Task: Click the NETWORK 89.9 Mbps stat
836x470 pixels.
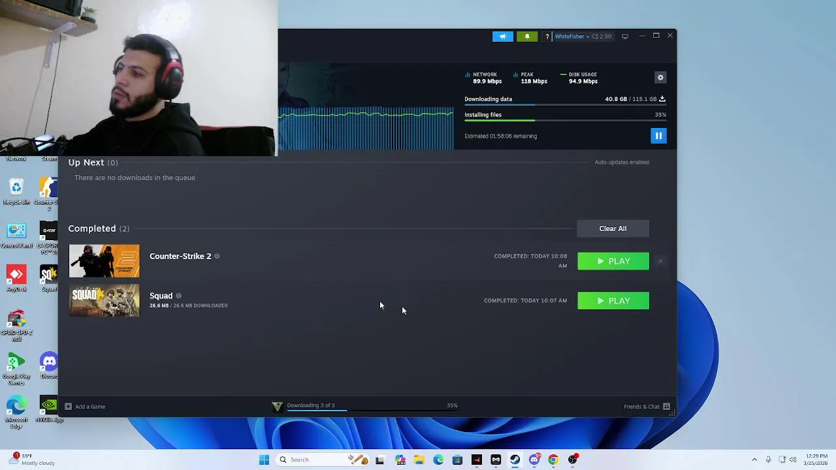Action: point(483,78)
